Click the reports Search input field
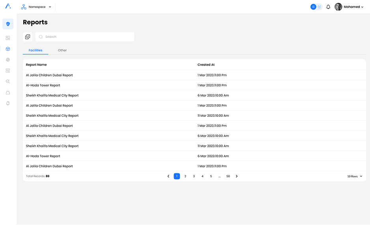The height and width of the screenshot is (225, 370). [88, 37]
